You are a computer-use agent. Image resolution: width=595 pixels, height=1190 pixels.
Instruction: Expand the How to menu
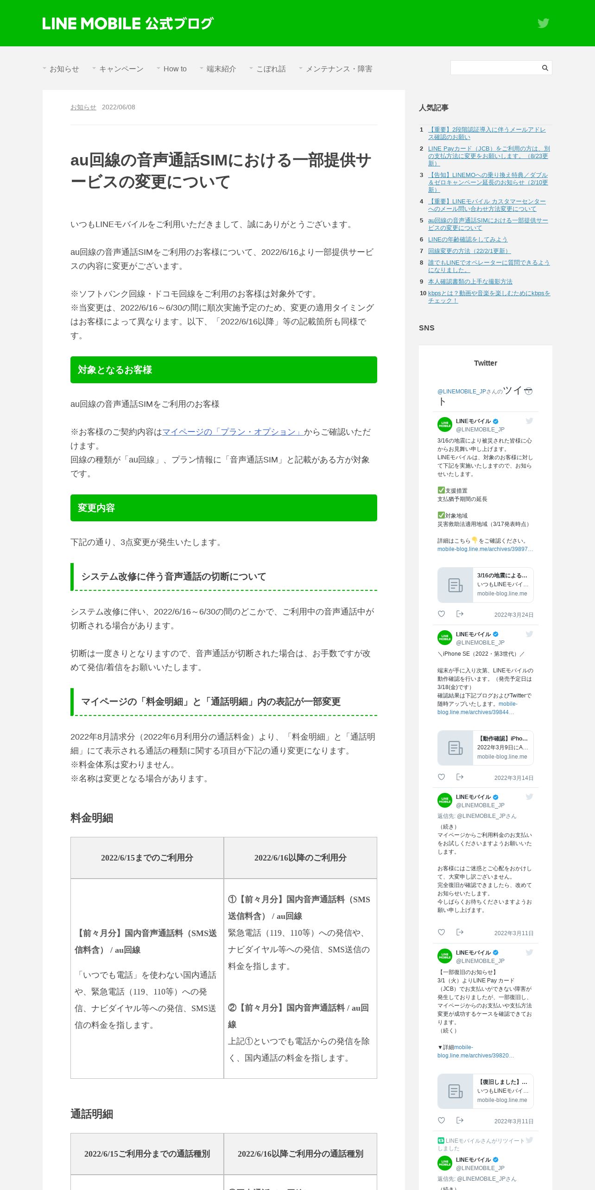(172, 69)
